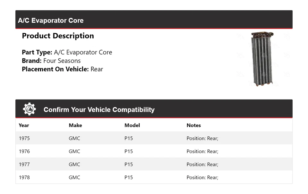Click the A/C Evaporator Core header
This screenshot has height=194, width=308.
[51, 20]
